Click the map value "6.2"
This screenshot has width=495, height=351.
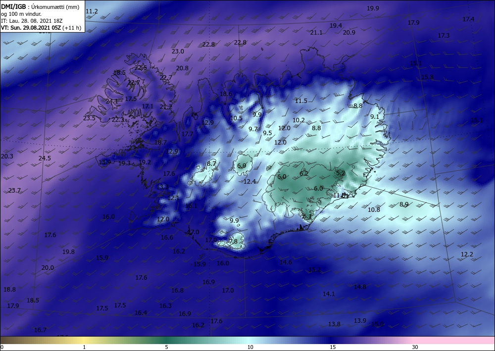304,173
